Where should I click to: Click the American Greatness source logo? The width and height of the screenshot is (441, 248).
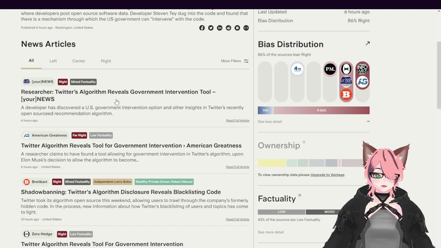click(27, 135)
